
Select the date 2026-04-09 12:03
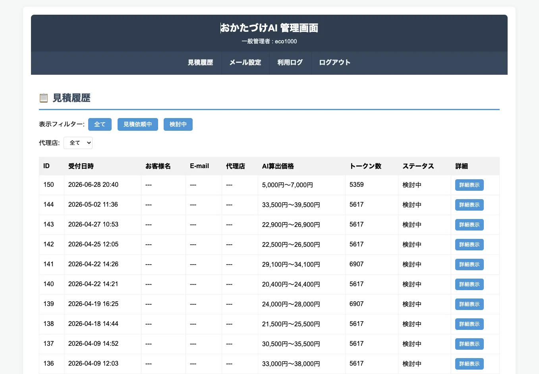click(93, 364)
